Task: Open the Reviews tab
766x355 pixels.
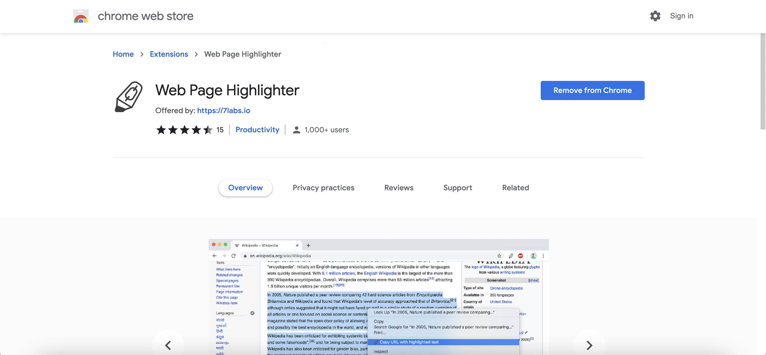Action: pos(399,188)
